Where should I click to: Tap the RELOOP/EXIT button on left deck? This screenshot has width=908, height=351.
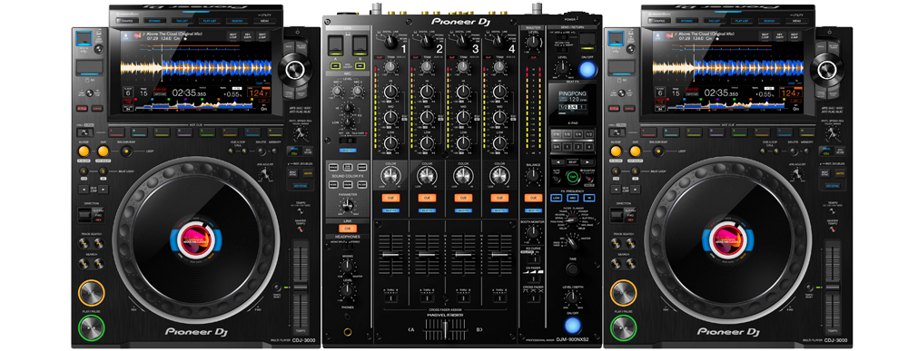[125, 151]
